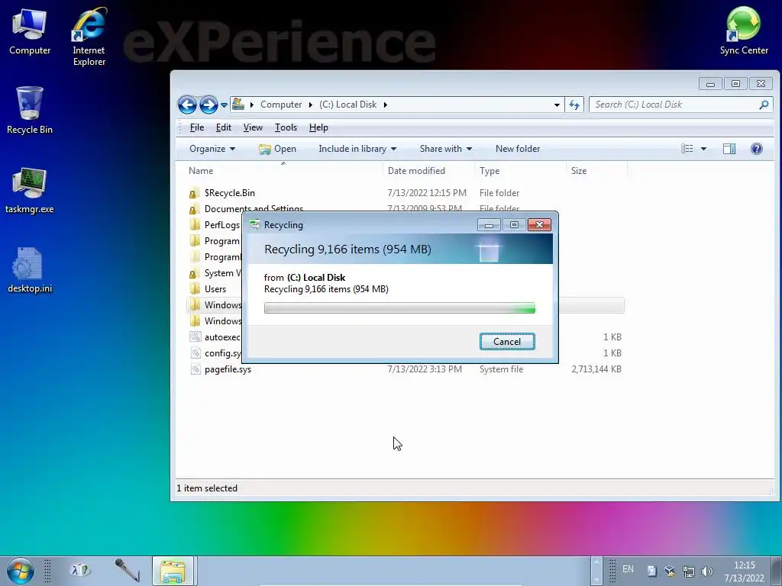This screenshot has width=782, height=586.
Task: Create a New folder
Action: point(518,149)
